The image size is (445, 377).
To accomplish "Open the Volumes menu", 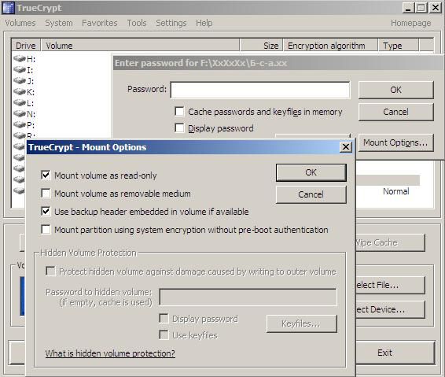I will [20, 23].
